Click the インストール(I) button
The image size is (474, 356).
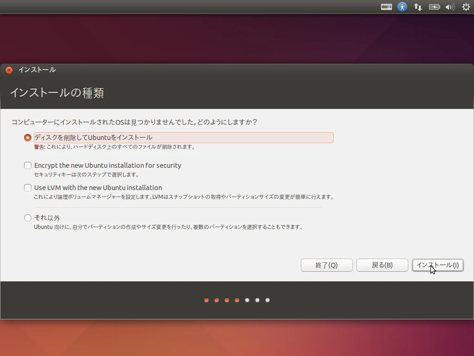[x=438, y=265]
